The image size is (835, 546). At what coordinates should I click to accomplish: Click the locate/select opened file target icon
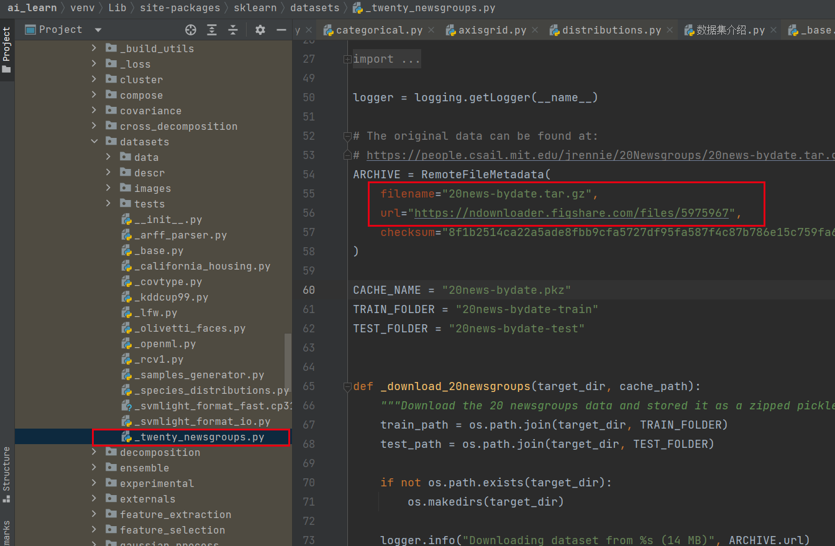click(x=191, y=30)
